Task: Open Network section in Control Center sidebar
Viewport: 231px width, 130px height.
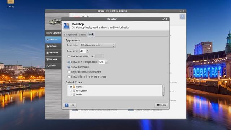Action: (53, 59)
